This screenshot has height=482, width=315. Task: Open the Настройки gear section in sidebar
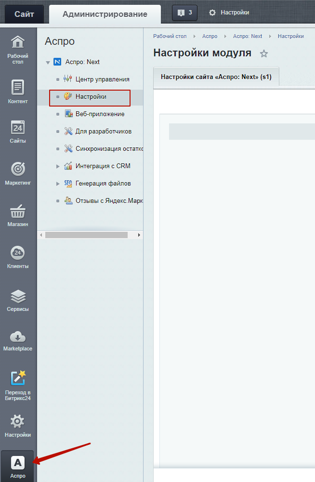tap(18, 426)
